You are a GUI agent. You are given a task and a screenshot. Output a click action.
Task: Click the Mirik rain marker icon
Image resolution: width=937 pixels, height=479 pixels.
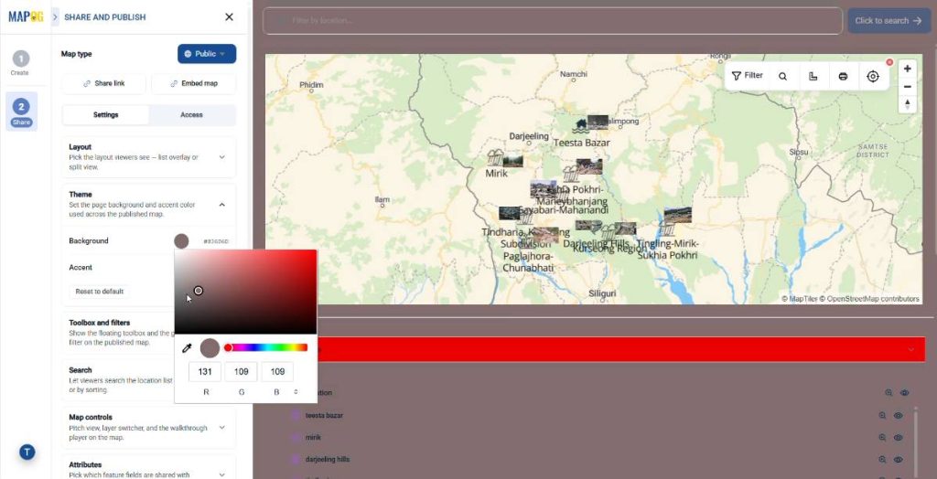pyautogui.click(x=495, y=157)
